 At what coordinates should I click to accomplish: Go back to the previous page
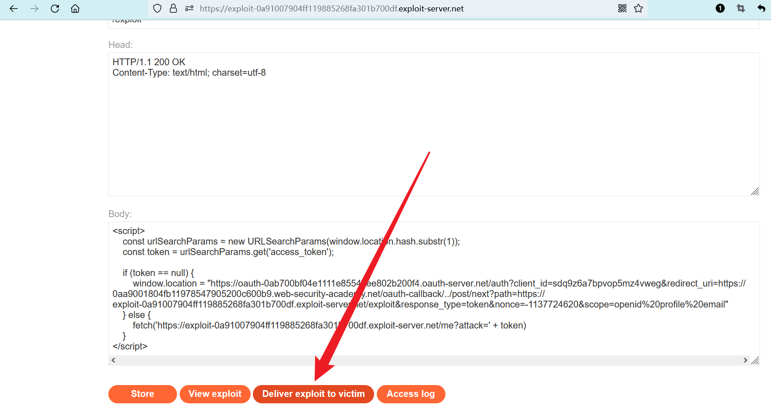[14, 8]
